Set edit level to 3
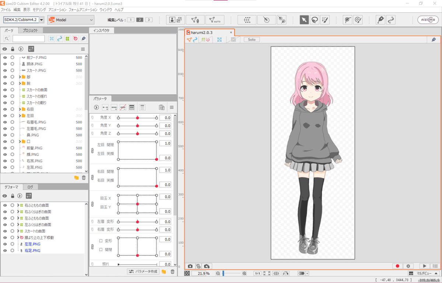This screenshot has height=283, width=442. (149, 20)
